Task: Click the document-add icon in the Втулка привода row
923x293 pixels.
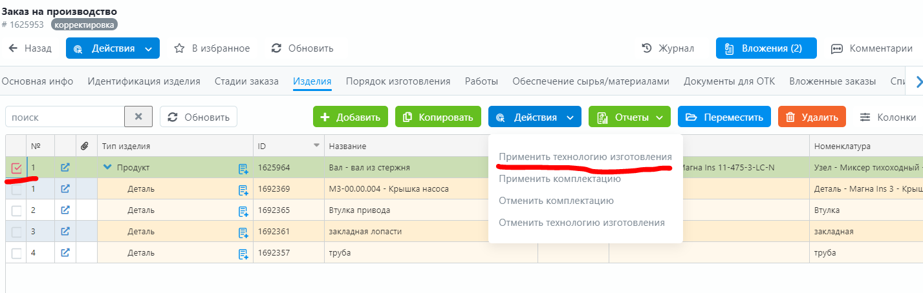Action: click(243, 210)
